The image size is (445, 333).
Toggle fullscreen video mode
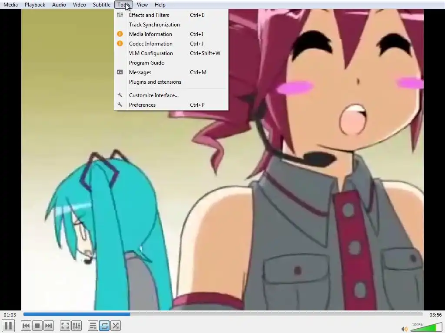point(65,326)
